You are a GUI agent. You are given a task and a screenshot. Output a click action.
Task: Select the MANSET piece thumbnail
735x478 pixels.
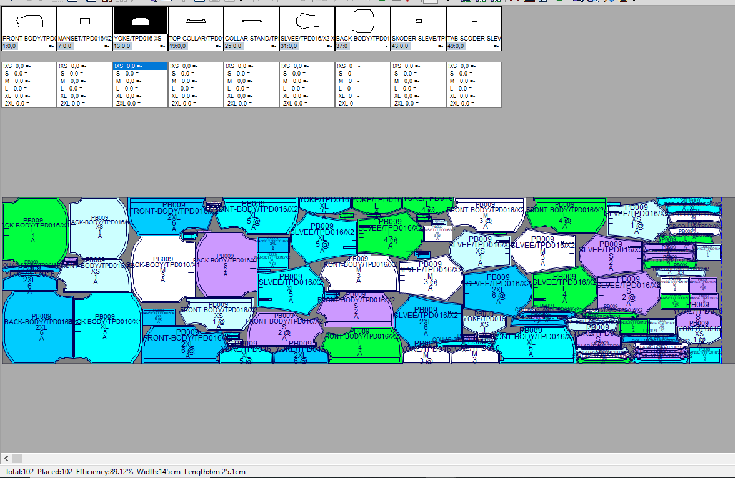(85, 22)
